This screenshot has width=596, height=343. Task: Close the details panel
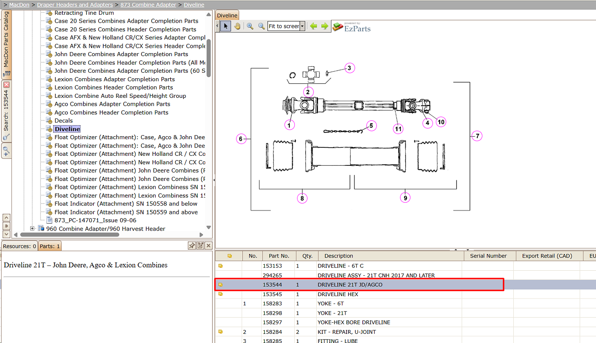click(x=209, y=246)
